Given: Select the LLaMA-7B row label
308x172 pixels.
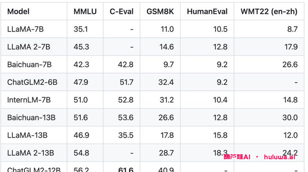Looking at the screenshot, I should (x=25, y=29).
